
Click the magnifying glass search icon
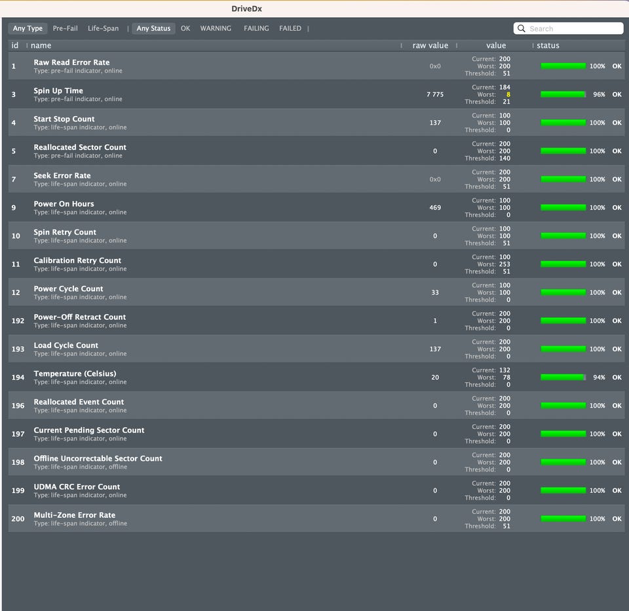521,28
